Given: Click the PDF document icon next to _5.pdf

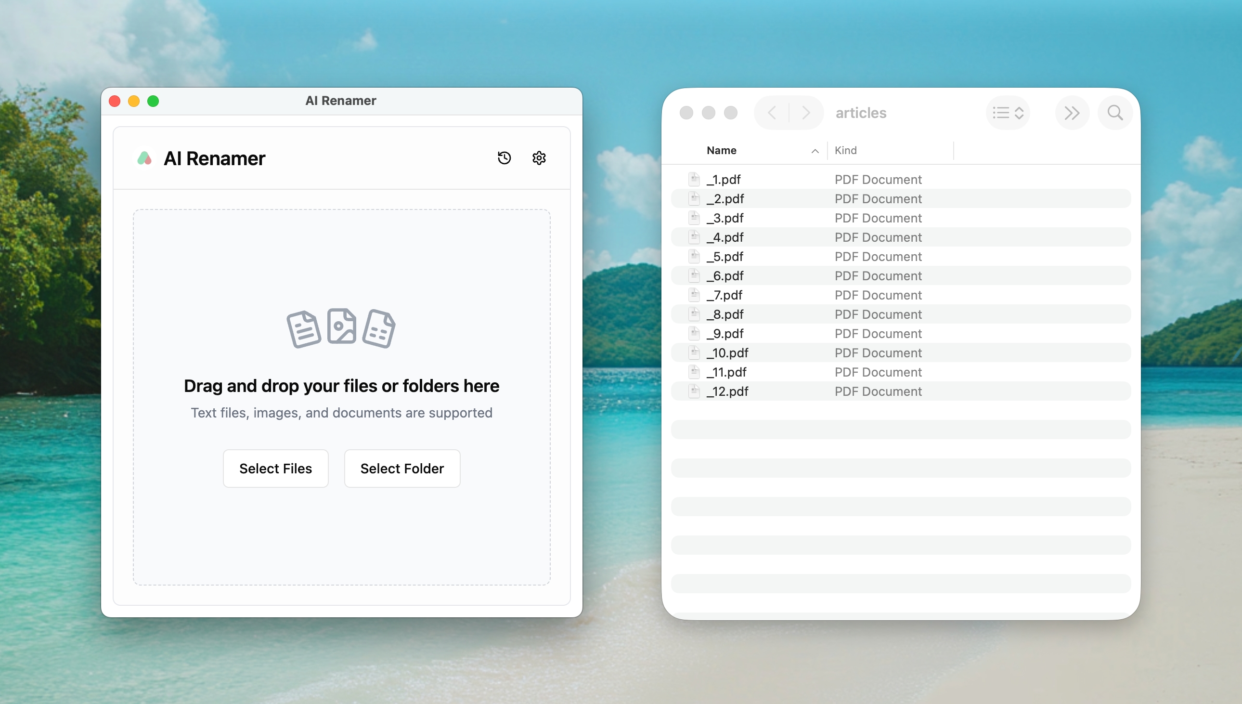Looking at the screenshot, I should pyautogui.click(x=694, y=256).
